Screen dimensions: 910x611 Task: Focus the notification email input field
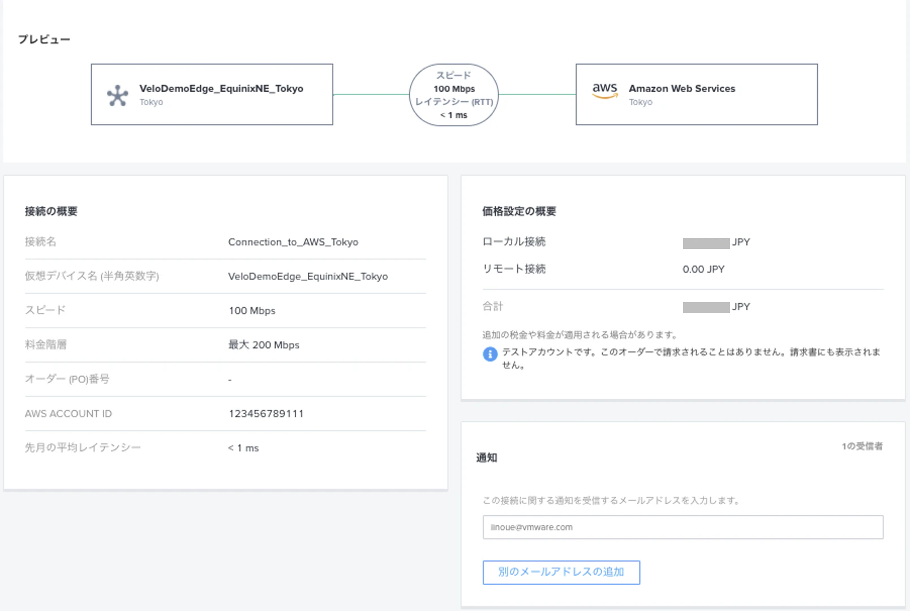683,527
